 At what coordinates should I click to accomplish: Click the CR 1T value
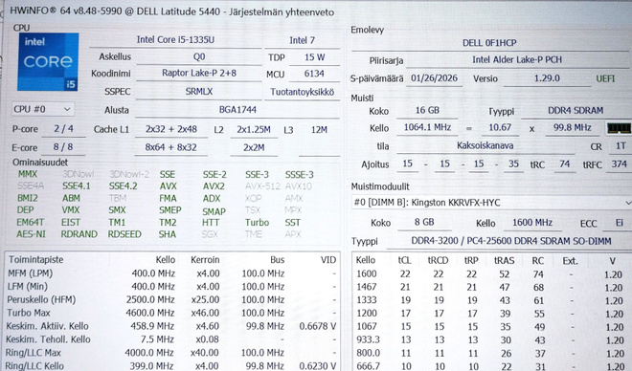(621, 145)
